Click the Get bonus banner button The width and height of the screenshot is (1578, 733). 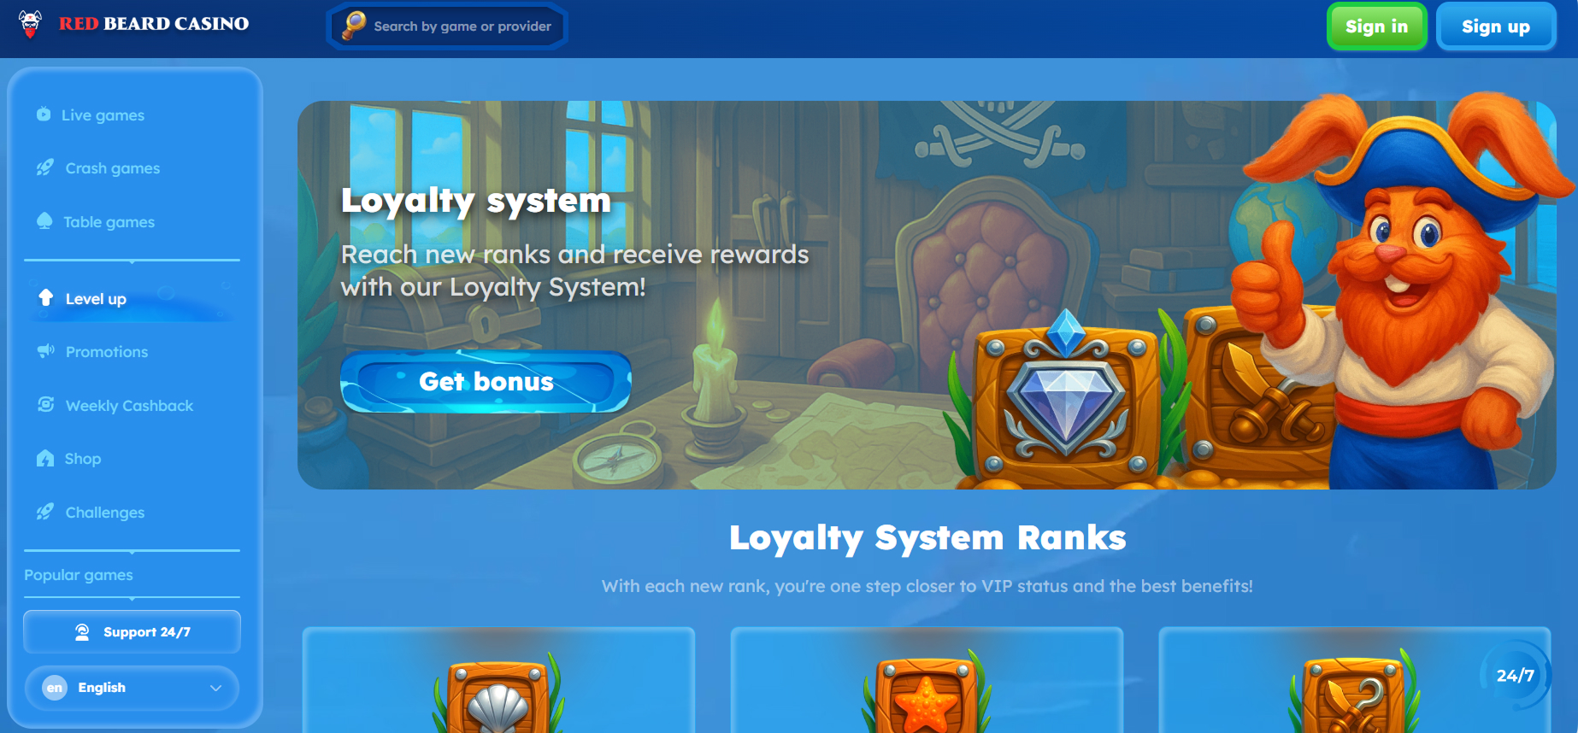(x=486, y=381)
